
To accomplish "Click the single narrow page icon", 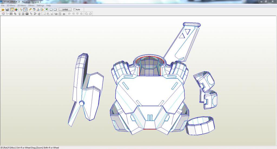I will pos(19,14).
